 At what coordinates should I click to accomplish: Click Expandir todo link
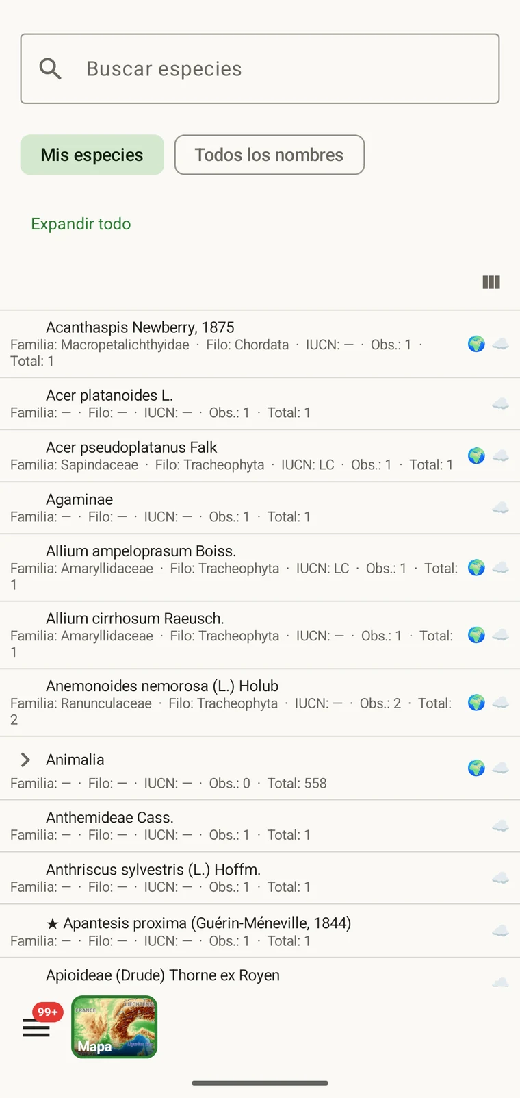tap(81, 224)
